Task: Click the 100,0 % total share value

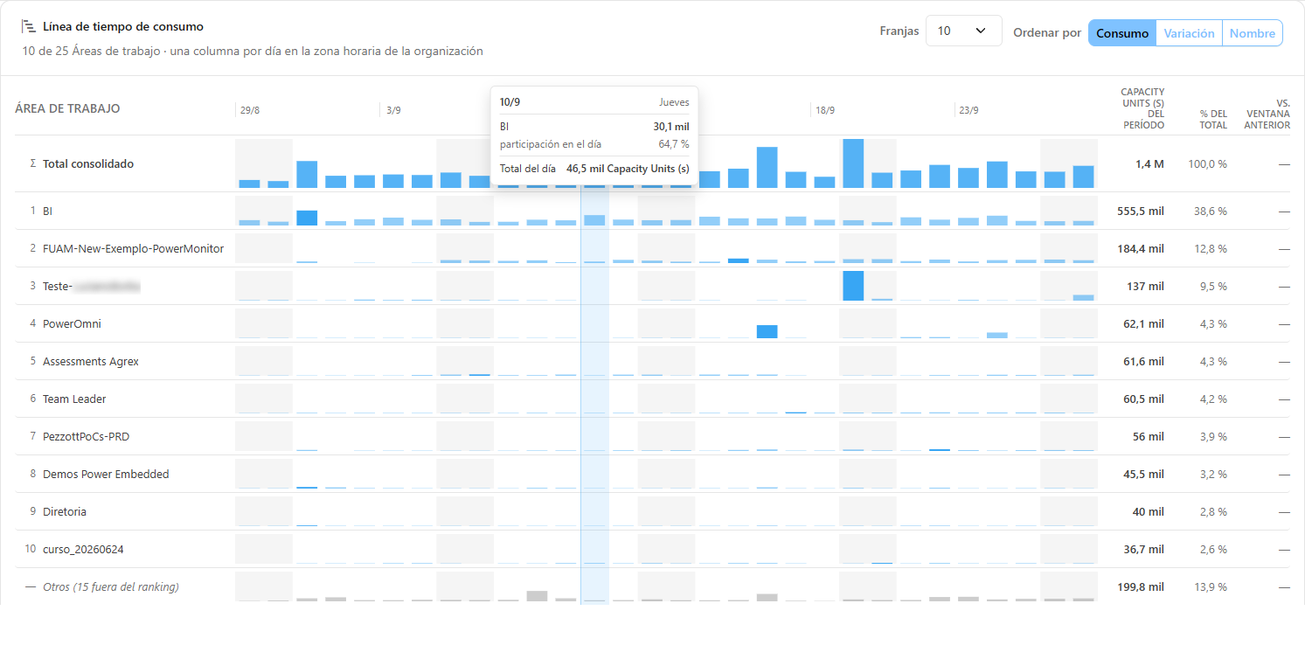Action: pos(1207,164)
